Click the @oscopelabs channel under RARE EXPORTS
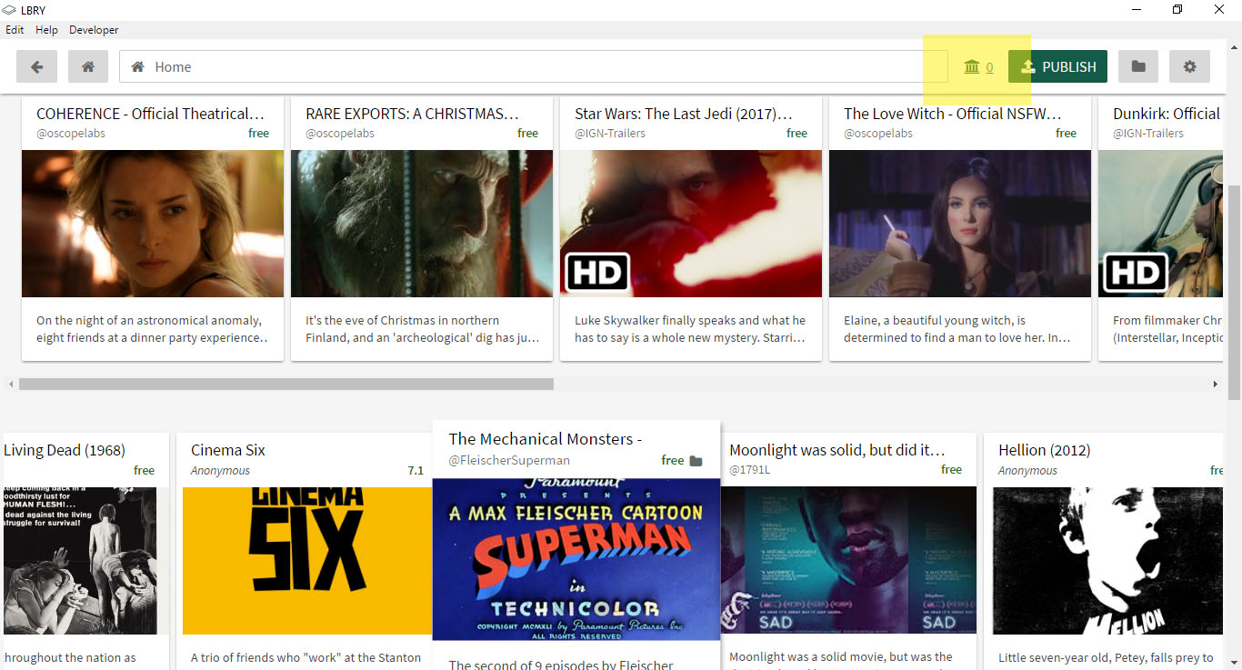The height and width of the screenshot is (670, 1242). (x=340, y=133)
